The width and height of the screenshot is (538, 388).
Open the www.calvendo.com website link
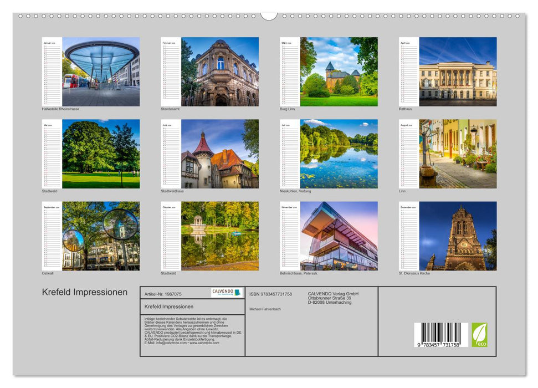click(205, 344)
